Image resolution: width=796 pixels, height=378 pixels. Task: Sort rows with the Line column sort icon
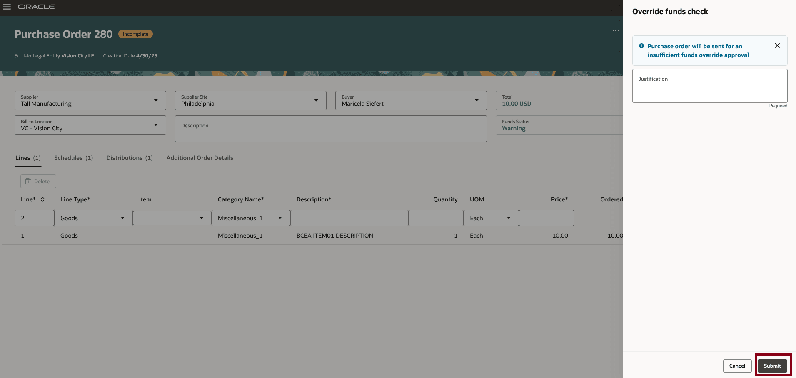tap(42, 199)
